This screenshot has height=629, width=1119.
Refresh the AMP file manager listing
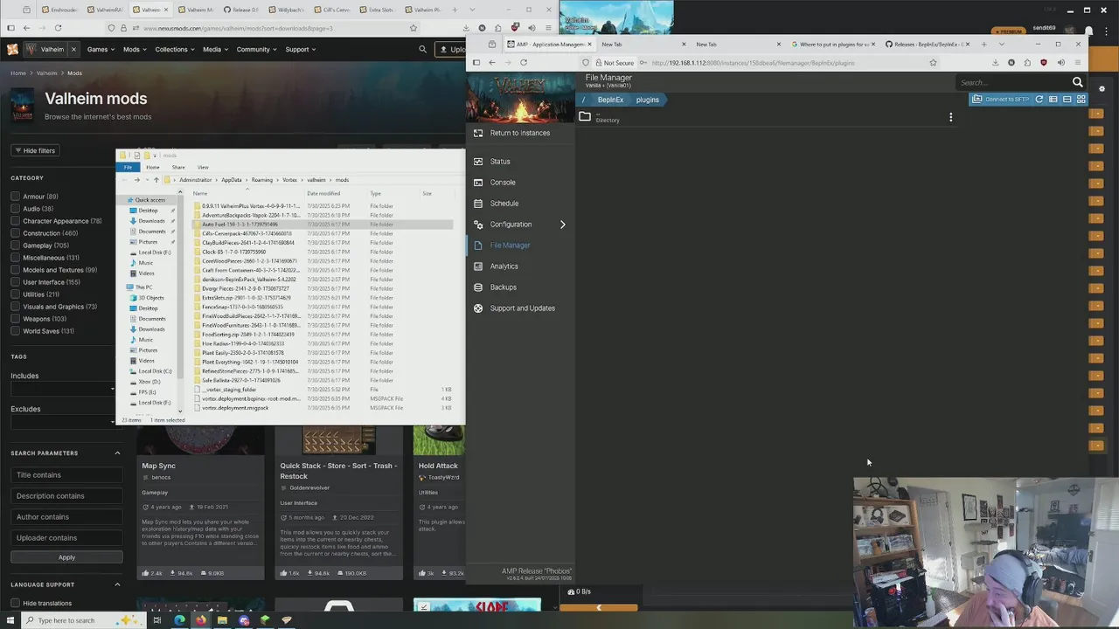1039,100
